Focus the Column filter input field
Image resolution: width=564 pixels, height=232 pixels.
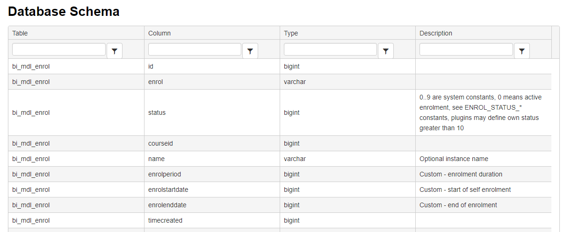pos(195,49)
